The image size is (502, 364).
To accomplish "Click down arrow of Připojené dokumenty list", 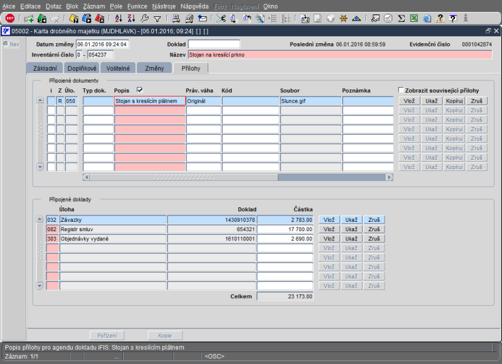I will [40, 167].
